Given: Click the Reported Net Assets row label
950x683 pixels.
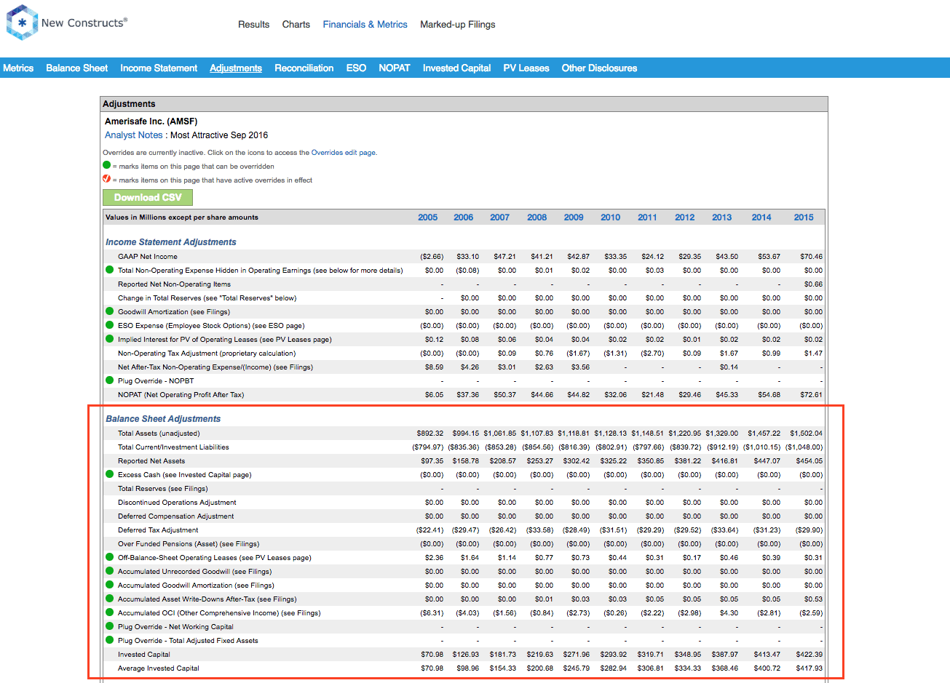Looking at the screenshot, I should pyautogui.click(x=151, y=461).
